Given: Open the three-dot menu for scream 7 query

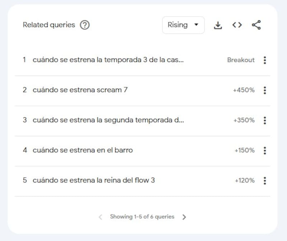Looking at the screenshot, I should click(x=265, y=90).
